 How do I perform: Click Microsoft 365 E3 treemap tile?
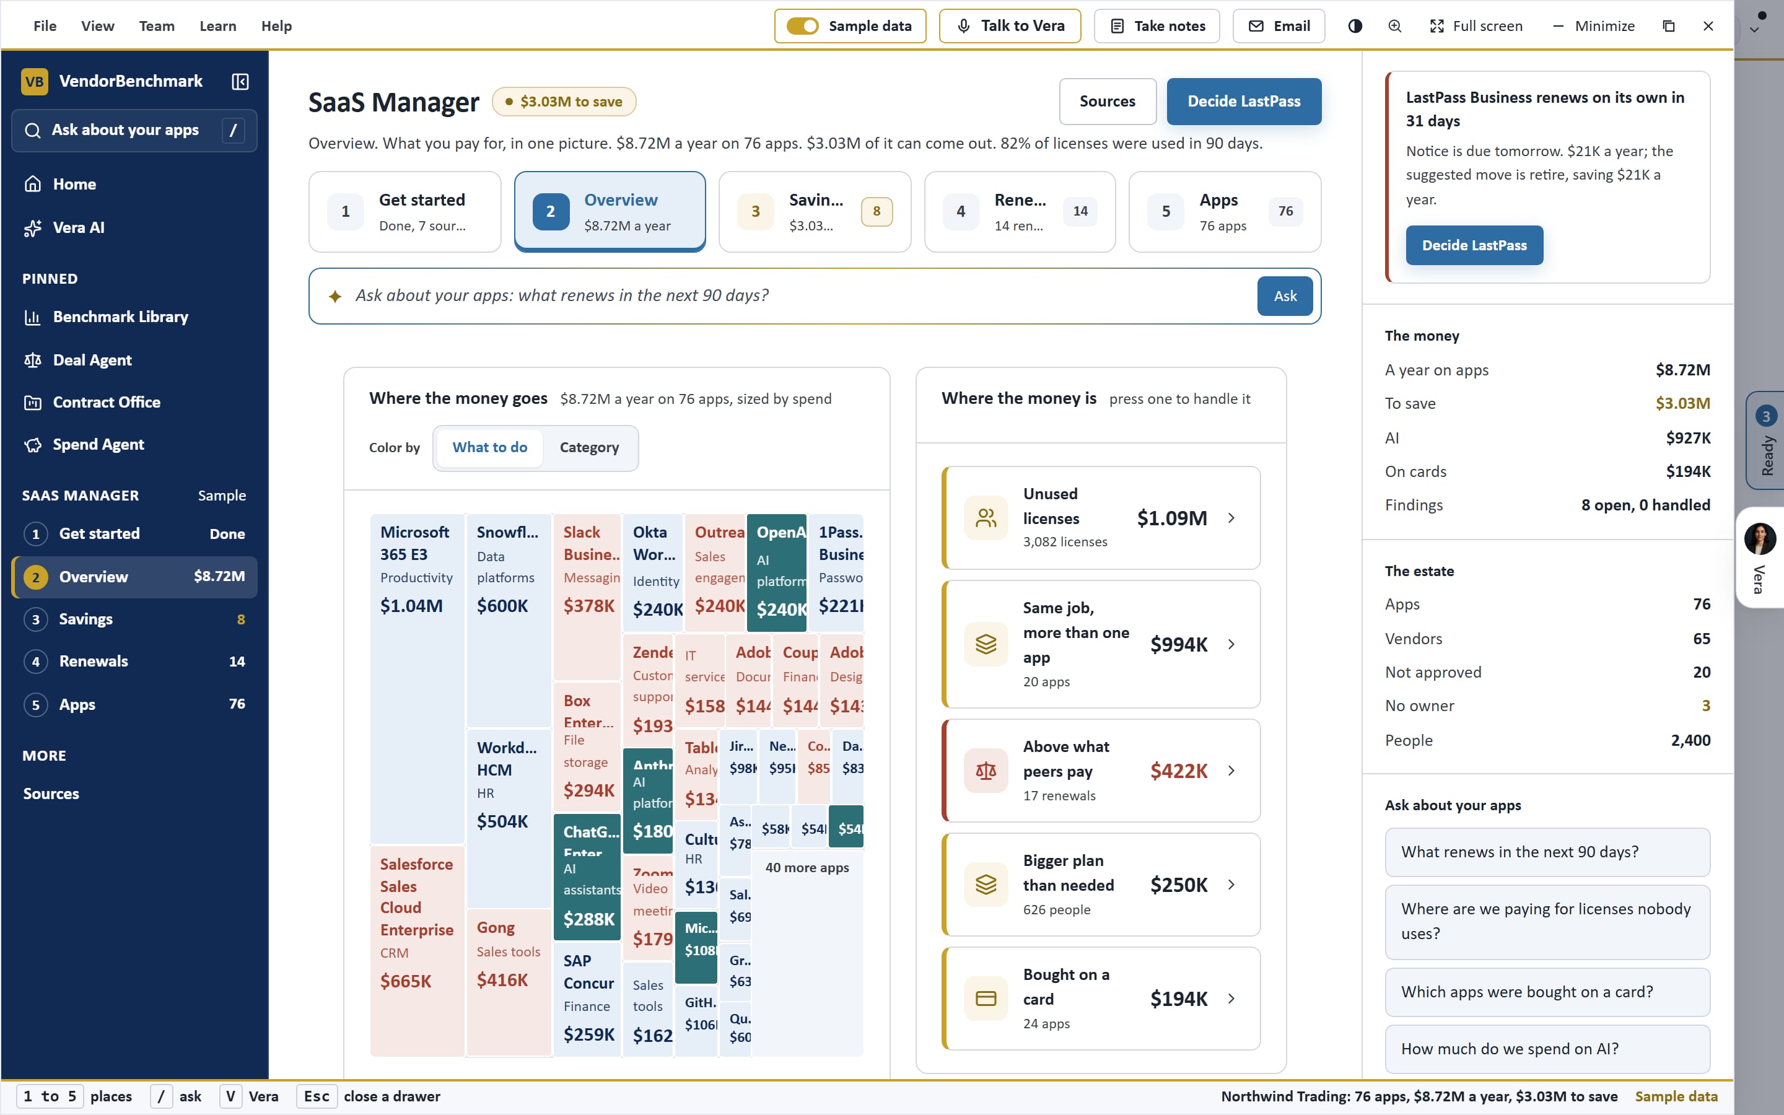(x=418, y=678)
